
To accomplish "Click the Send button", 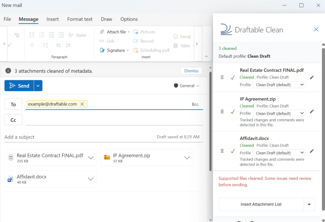I will (x=19, y=86).
